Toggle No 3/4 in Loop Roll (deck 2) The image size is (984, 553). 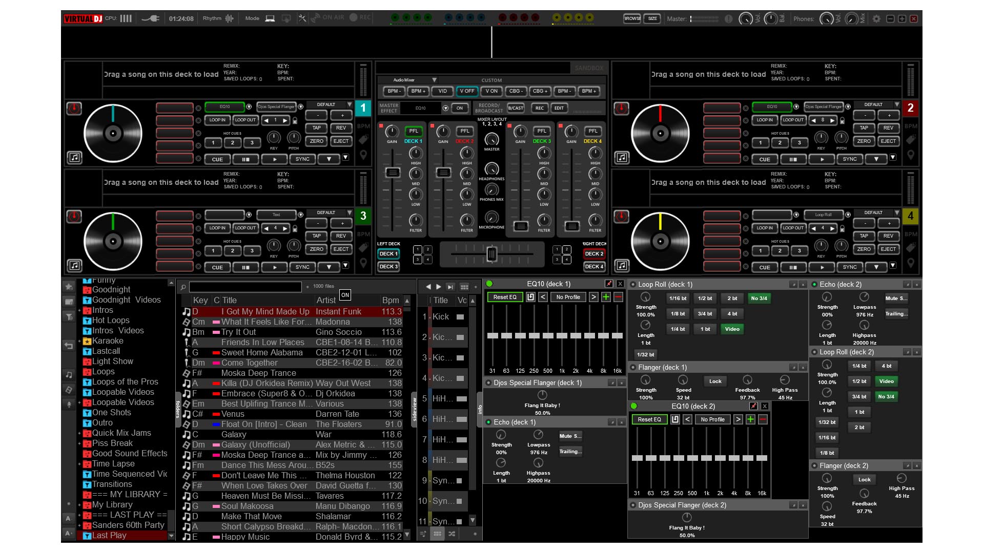(x=886, y=397)
